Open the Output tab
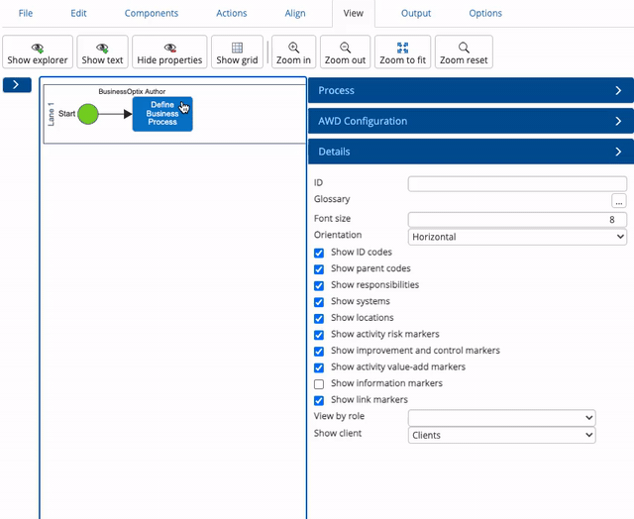Screen dimensions: 634x519 (416, 14)
